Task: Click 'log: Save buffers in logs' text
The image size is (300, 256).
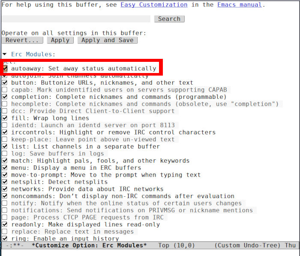Action: [57, 154]
